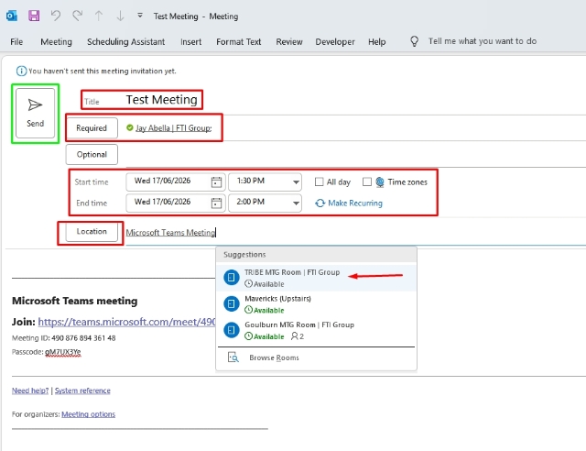
Task: Go to previous item with up arrow
Action: pos(99,16)
